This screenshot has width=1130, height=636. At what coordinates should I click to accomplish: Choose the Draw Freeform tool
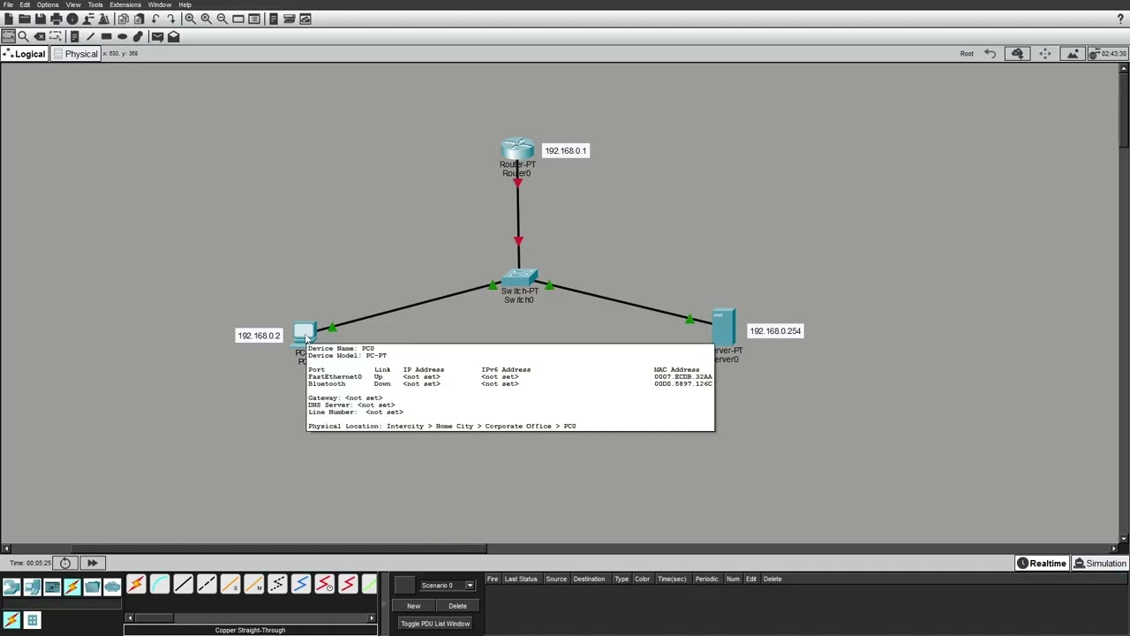[138, 36]
